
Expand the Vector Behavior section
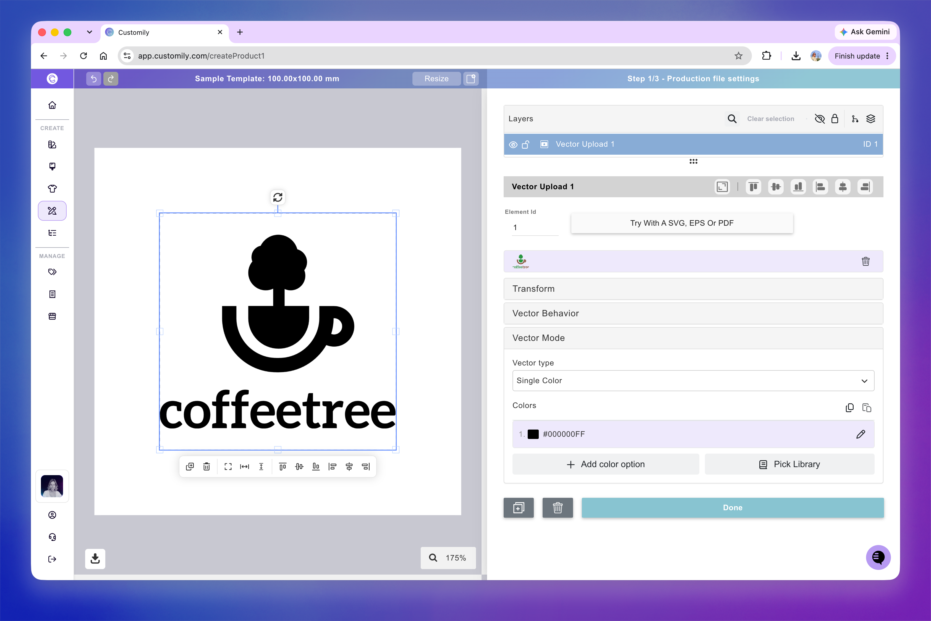click(x=693, y=313)
